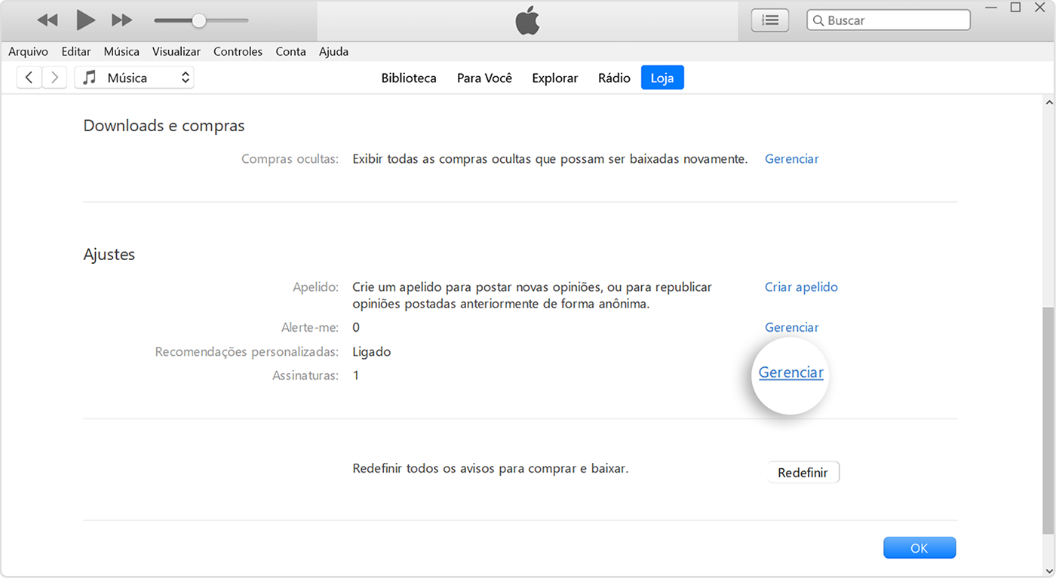The height and width of the screenshot is (579, 1056).
Task: Open the Controles menu
Action: click(238, 51)
